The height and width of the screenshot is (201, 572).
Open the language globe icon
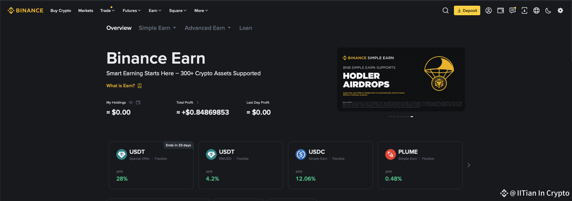click(x=536, y=10)
